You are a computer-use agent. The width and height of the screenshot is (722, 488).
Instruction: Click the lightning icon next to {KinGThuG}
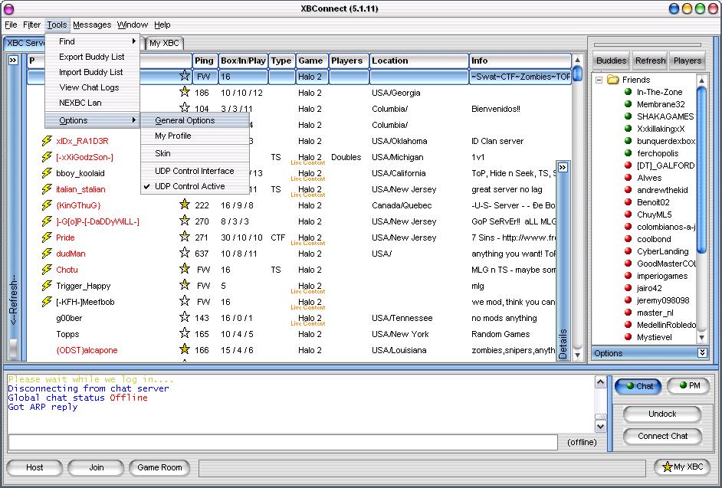pyautogui.click(x=47, y=205)
